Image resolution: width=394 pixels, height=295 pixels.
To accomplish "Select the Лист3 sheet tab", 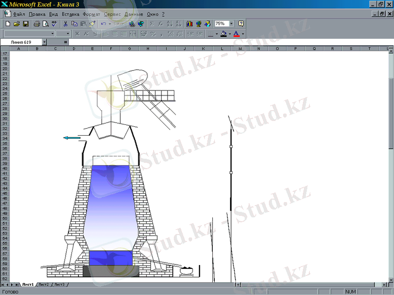I will click(59, 285).
